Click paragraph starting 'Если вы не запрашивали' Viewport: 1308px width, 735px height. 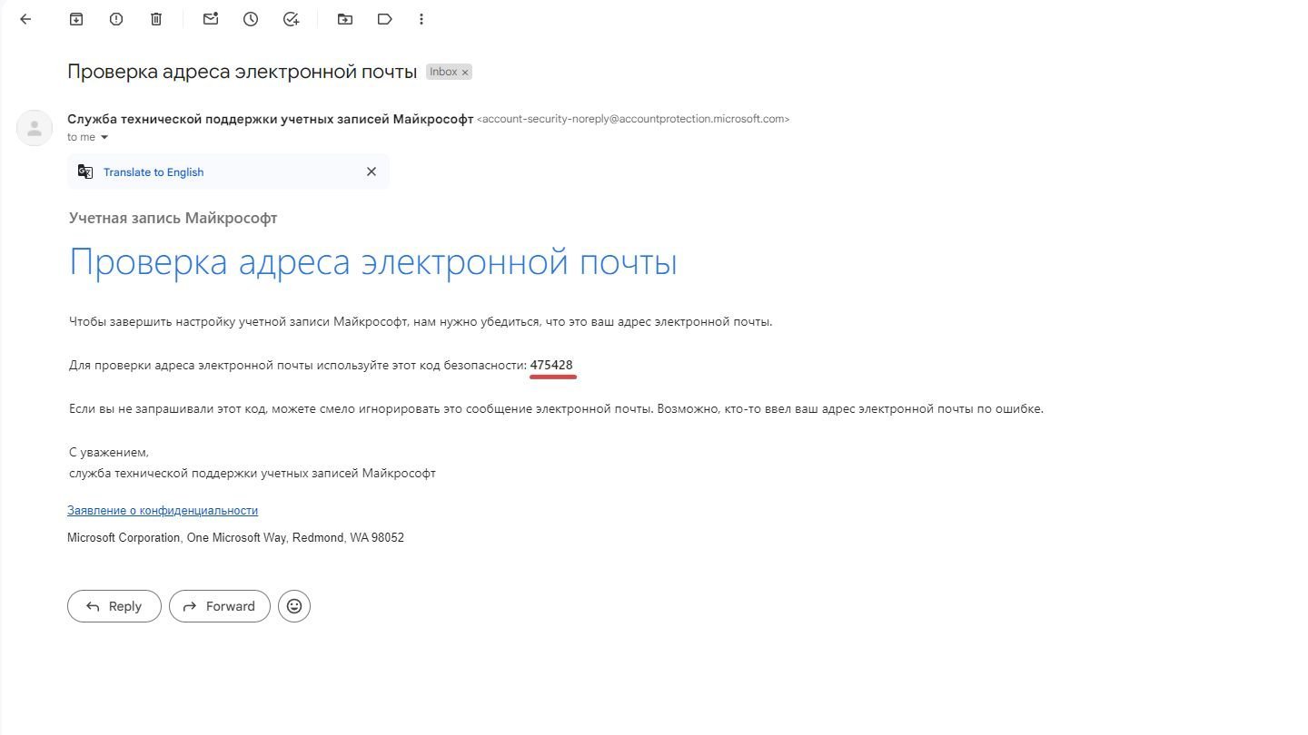click(557, 408)
